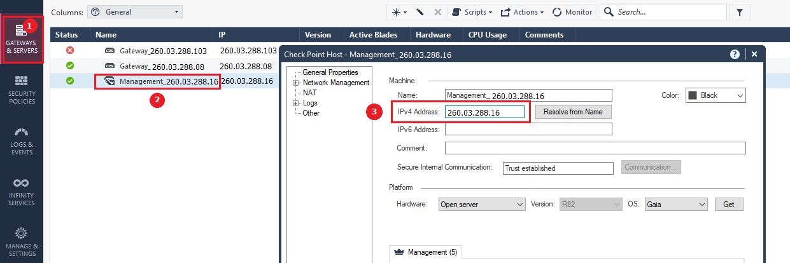The image size is (790, 263).
Task: Sort by the Status column header
Action: (70, 35)
